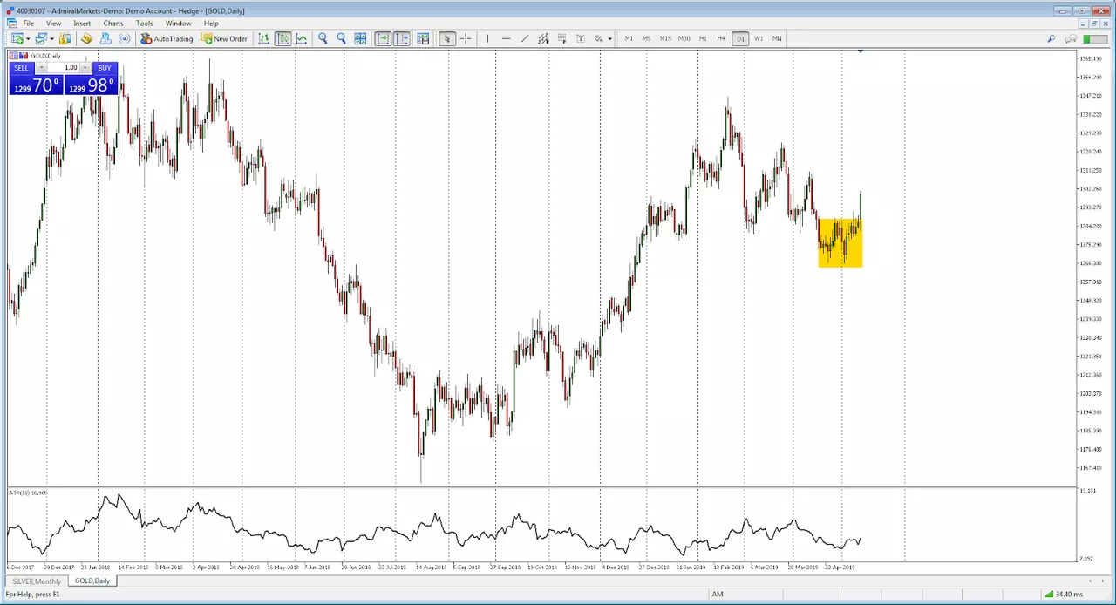This screenshot has height=605, width=1116.
Task: Open the indicators list icon
Action: (x=423, y=38)
